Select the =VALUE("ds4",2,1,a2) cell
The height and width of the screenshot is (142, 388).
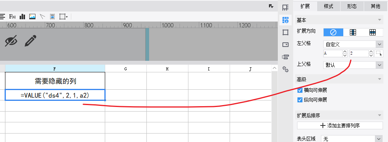[x=55, y=95]
